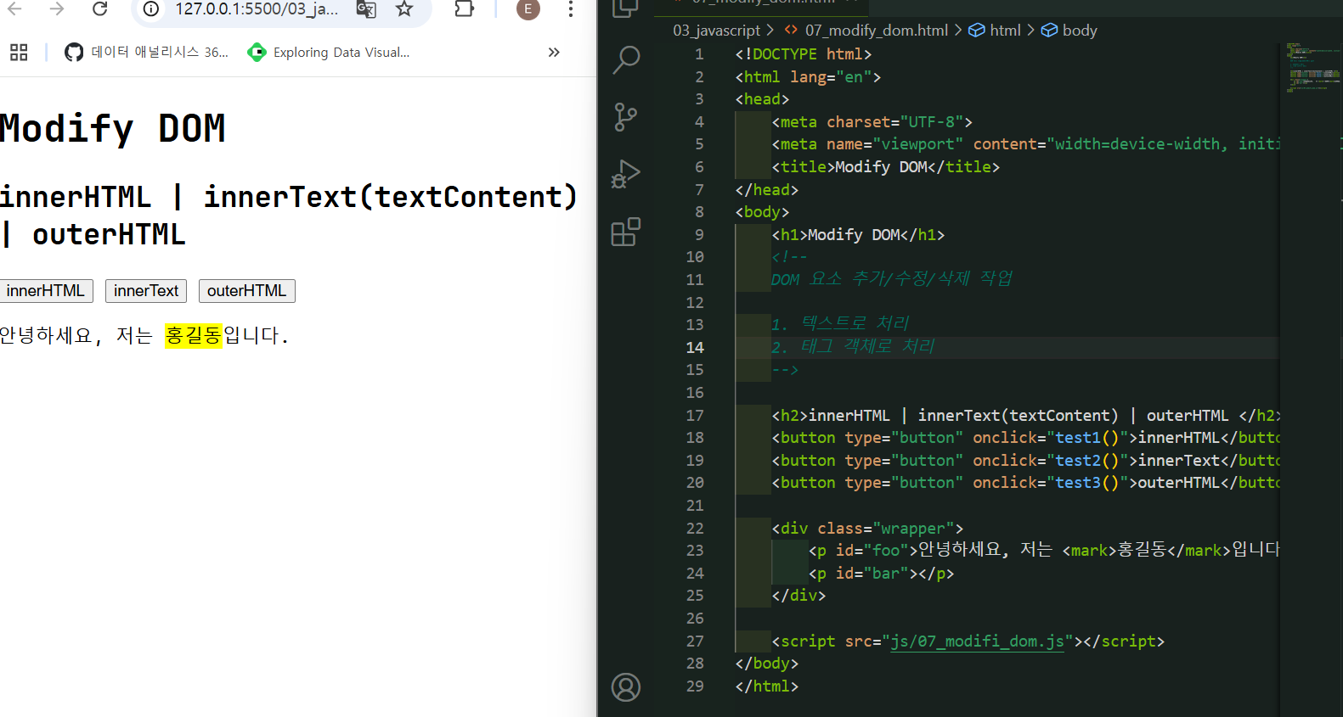Click the innerText button on page
Screen dimensions: 1343x717
pos(146,291)
